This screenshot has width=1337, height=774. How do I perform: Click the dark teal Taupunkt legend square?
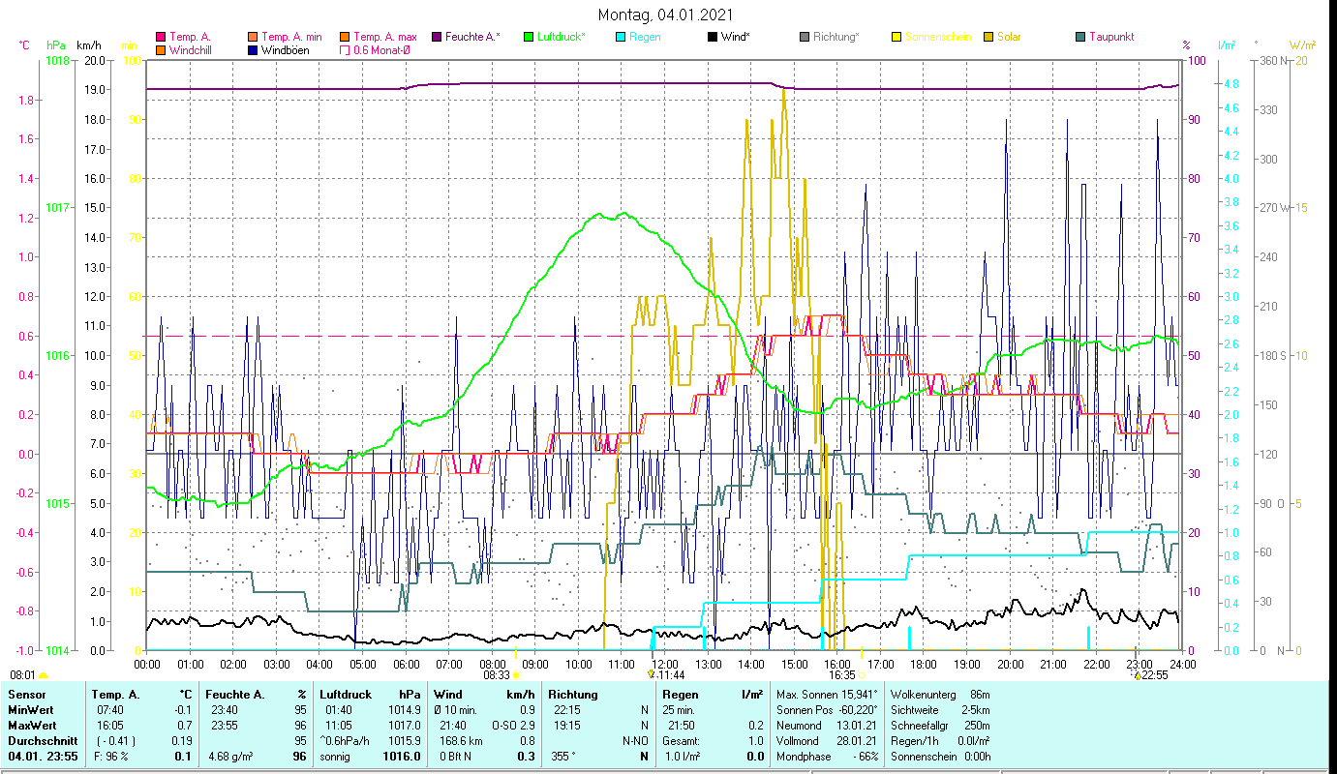1080,37
